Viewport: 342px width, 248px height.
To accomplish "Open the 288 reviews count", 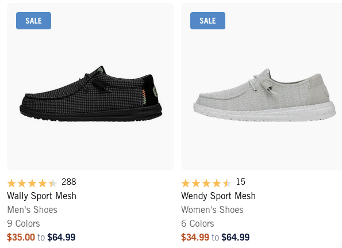I will (x=69, y=182).
